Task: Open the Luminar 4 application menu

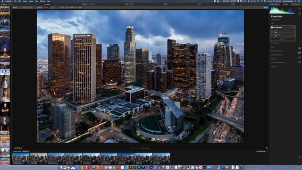Action: click(9, 1)
